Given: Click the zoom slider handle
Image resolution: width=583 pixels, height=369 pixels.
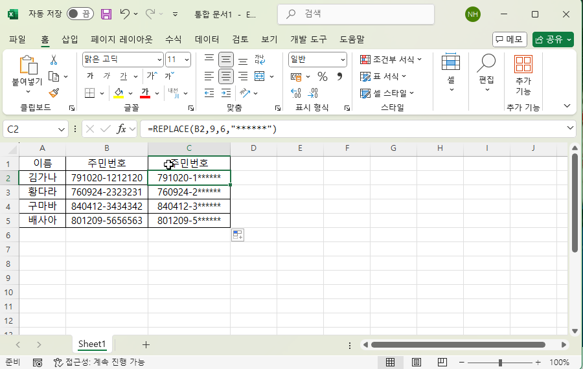Looking at the screenshot, I should pos(501,363).
